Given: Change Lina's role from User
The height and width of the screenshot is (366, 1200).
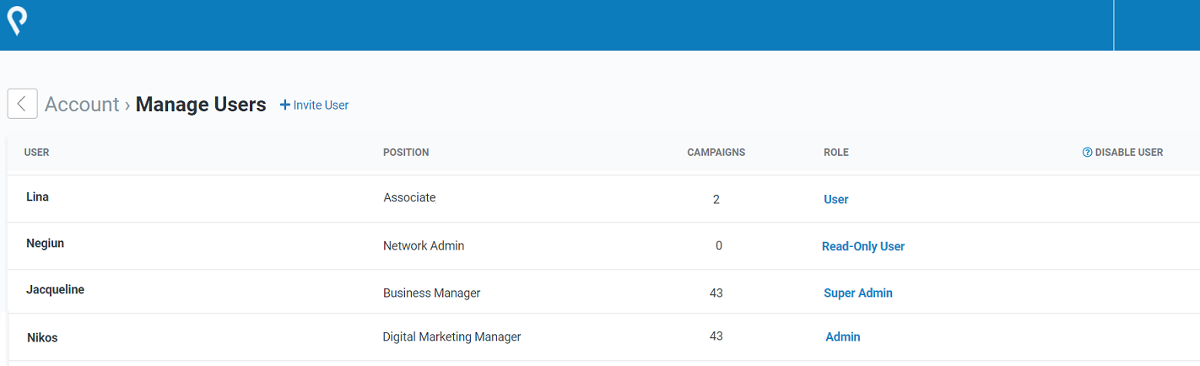Looking at the screenshot, I should pos(836,200).
